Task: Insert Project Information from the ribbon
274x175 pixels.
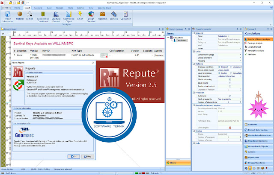Action: click(x=8, y=17)
